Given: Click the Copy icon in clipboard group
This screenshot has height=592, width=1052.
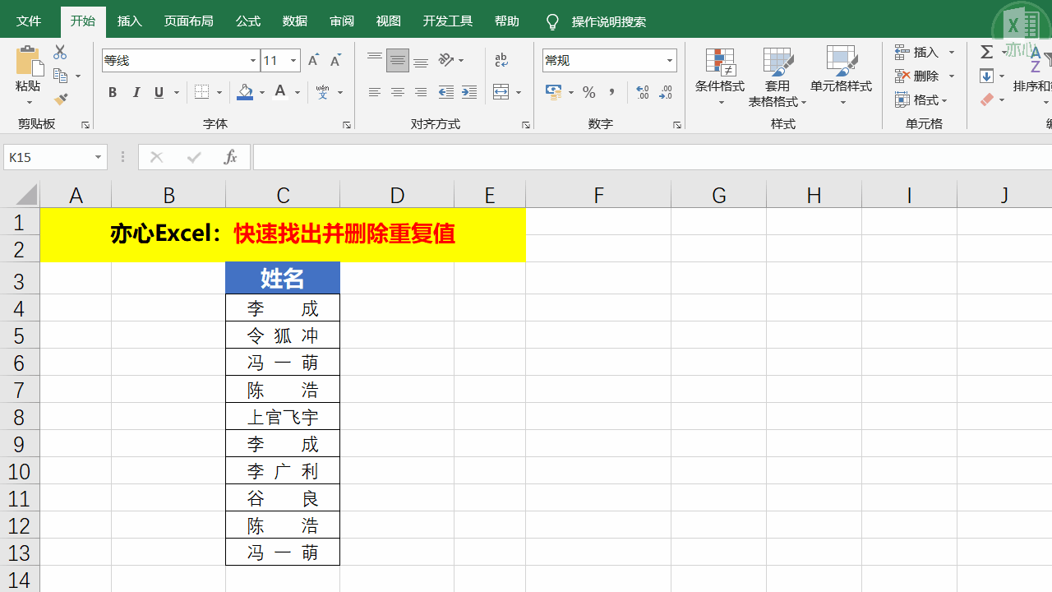Looking at the screenshot, I should point(60,76).
